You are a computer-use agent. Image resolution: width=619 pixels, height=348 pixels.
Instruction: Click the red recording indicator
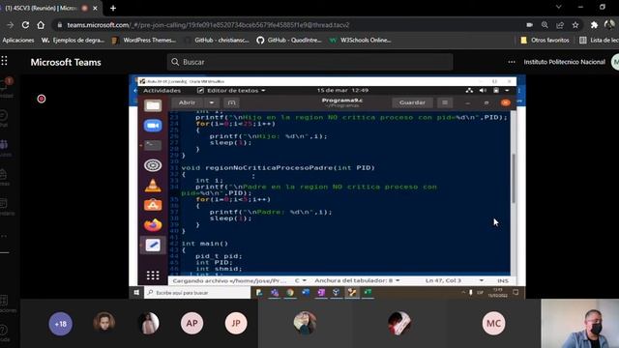pyautogui.click(x=42, y=99)
